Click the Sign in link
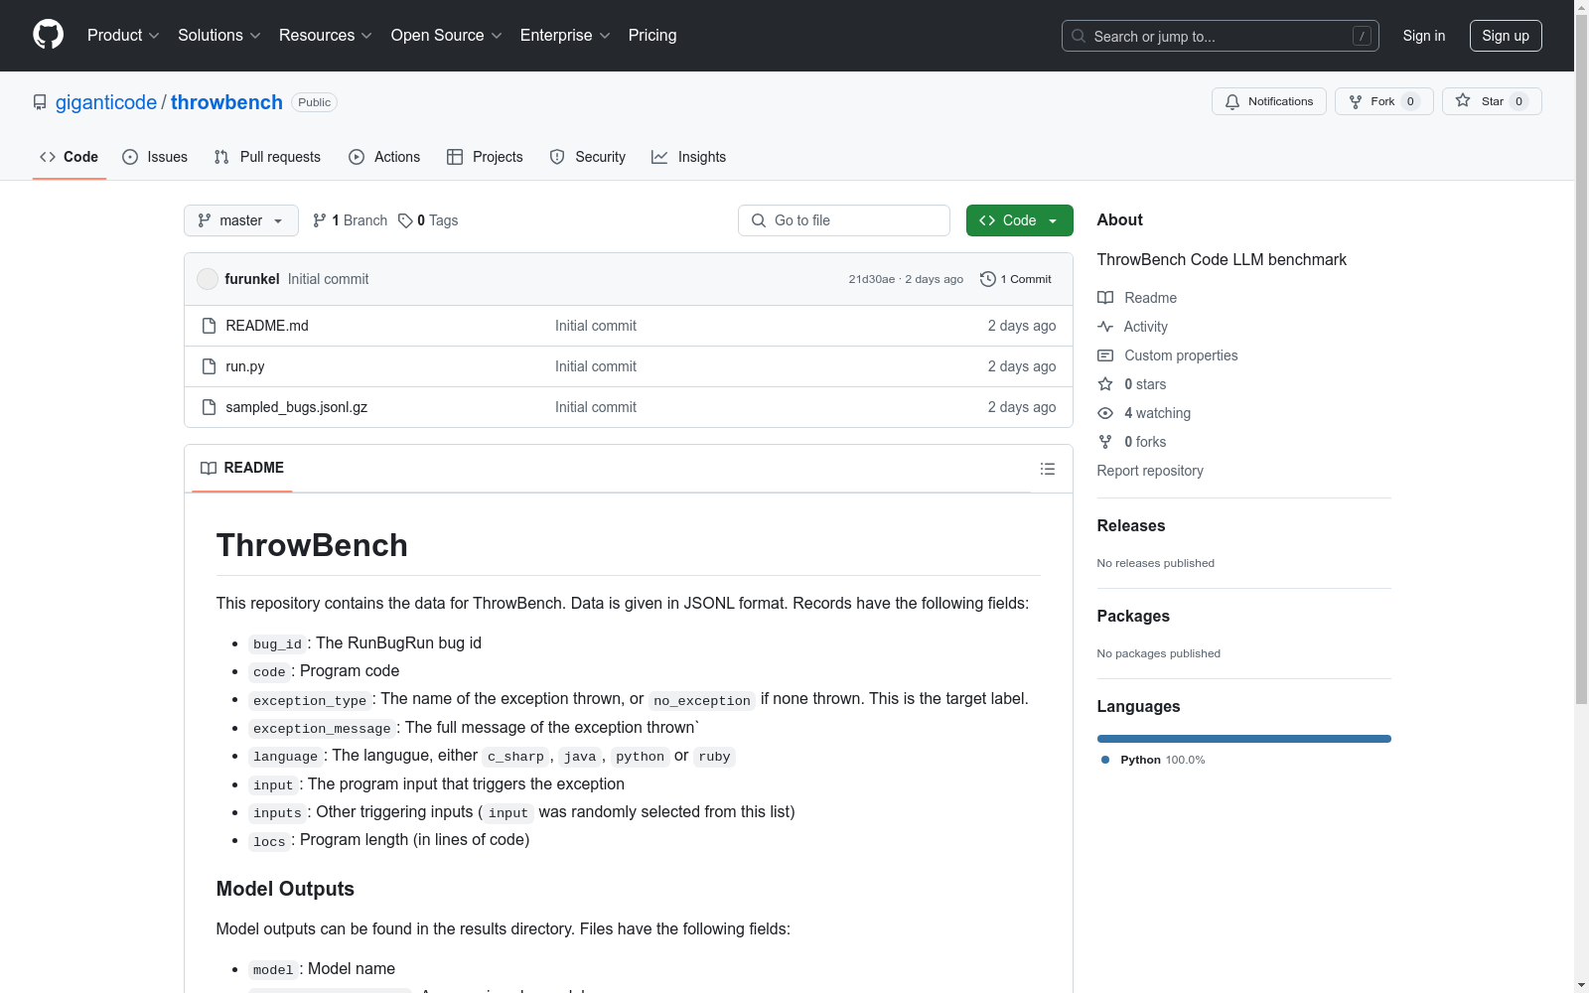1589x993 pixels. tap(1424, 36)
